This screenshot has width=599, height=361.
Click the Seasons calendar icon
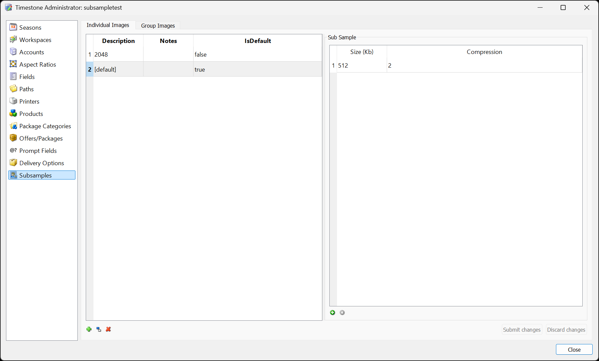tap(13, 27)
